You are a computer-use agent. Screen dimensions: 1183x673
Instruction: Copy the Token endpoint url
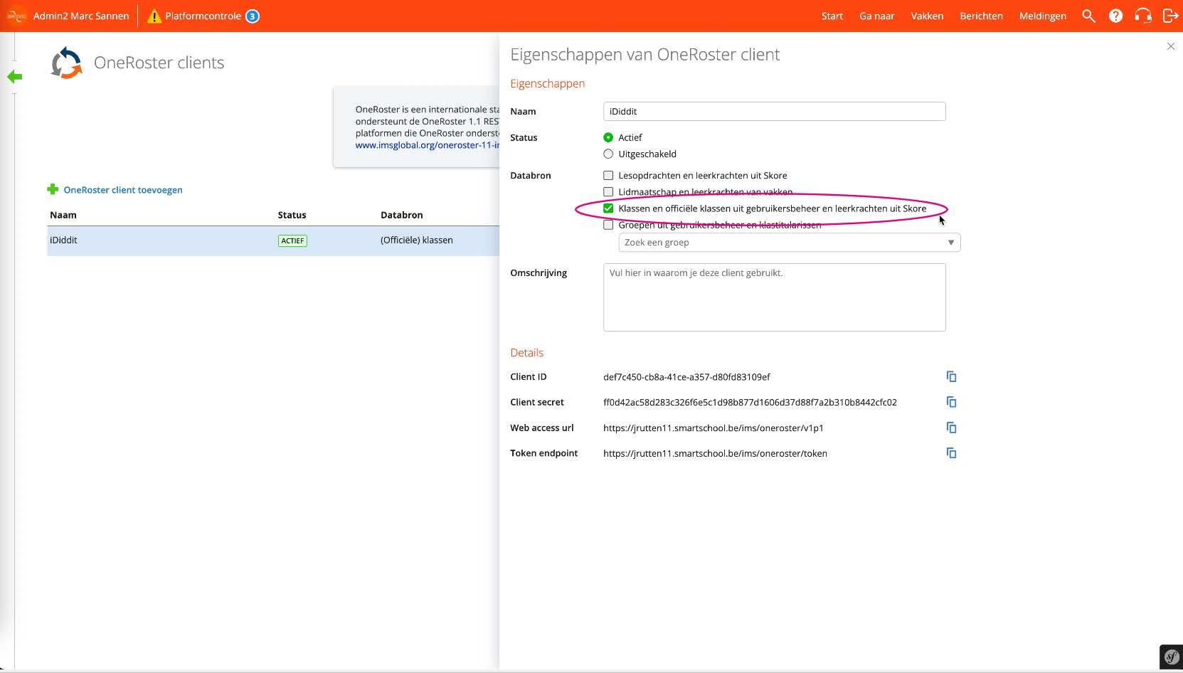951,453
